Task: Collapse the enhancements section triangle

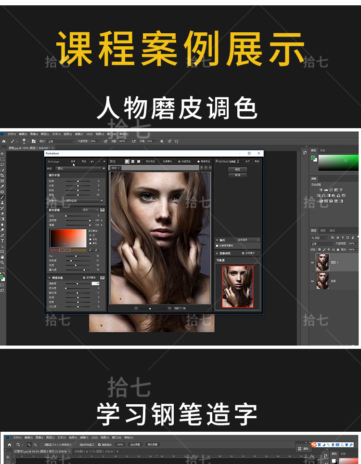Action: coord(50,278)
